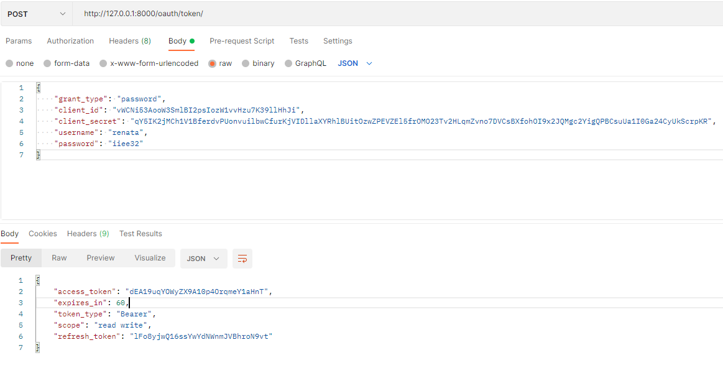Choose the binary body option
This screenshot has width=723, height=368.
click(258, 63)
